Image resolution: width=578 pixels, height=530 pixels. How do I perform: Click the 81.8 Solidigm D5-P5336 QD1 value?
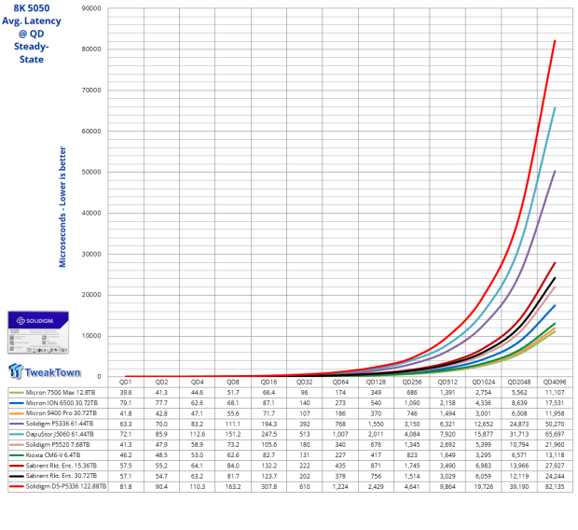coord(125,487)
